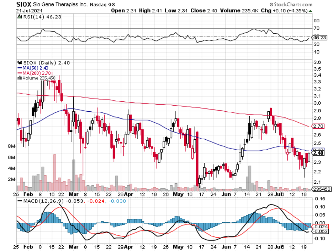Click the 2.40 last price tag on right axis
Screen dimensions: 333x251
pyautogui.click(x=318, y=153)
